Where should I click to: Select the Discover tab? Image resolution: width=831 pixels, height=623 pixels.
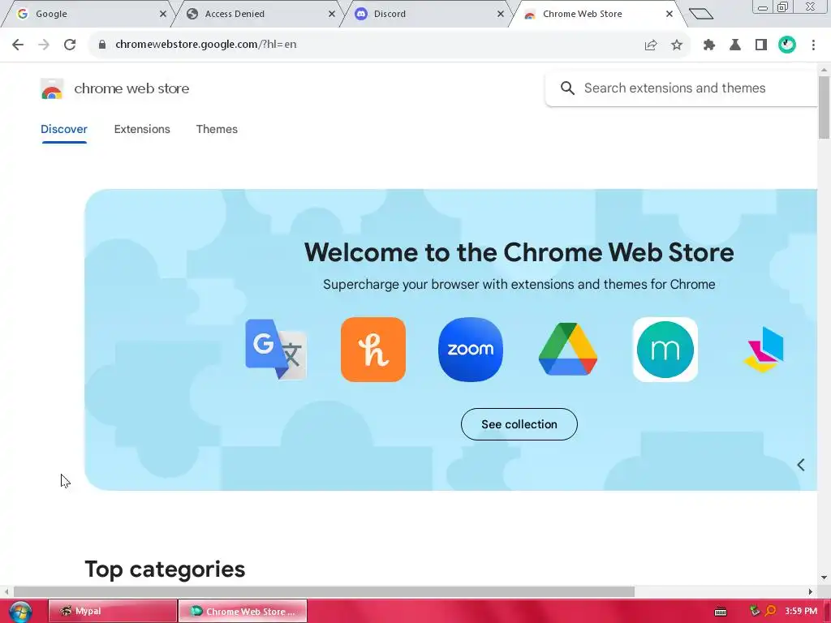click(64, 129)
